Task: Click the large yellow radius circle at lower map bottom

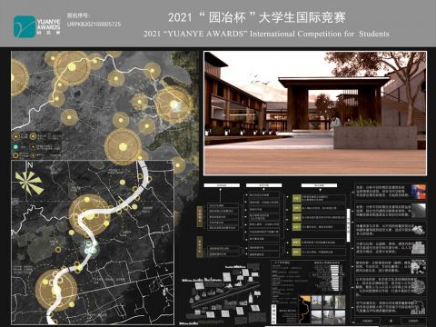Action: (56, 290)
